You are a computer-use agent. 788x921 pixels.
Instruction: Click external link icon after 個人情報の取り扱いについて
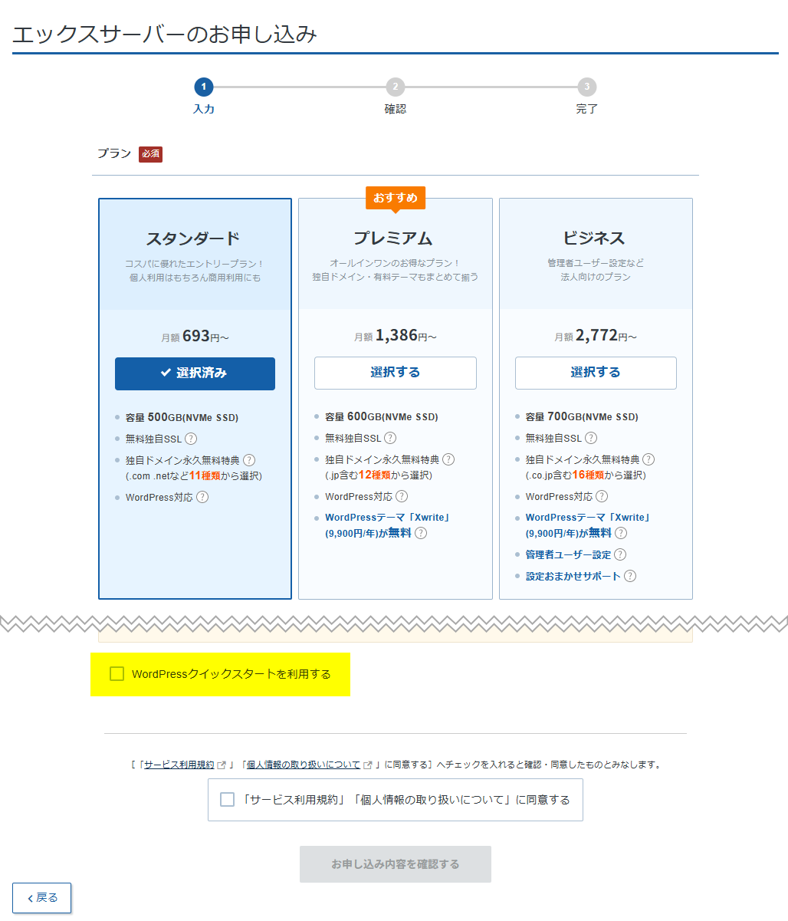[368, 765]
